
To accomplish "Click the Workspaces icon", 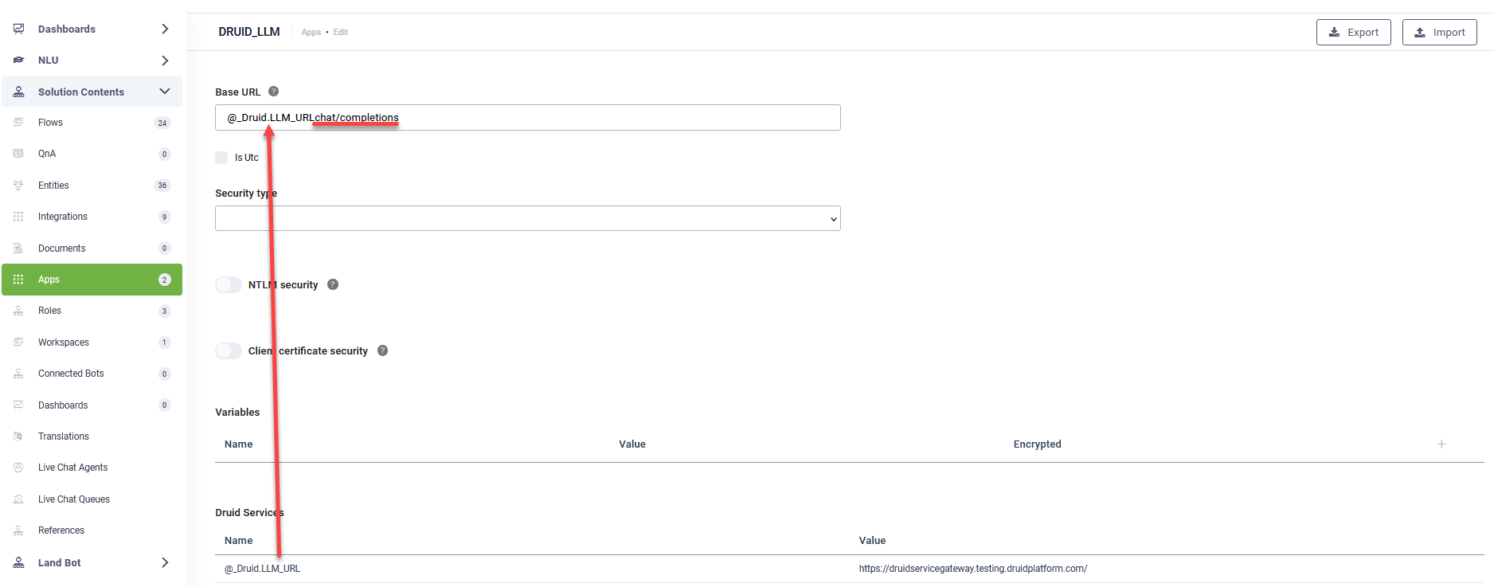I will pyautogui.click(x=18, y=342).
